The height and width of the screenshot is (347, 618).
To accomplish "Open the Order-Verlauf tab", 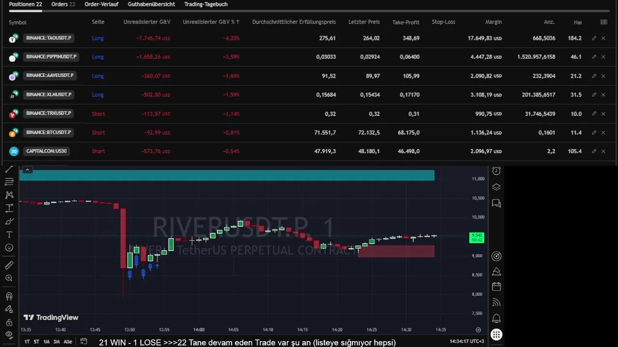I will coord(101,4).
